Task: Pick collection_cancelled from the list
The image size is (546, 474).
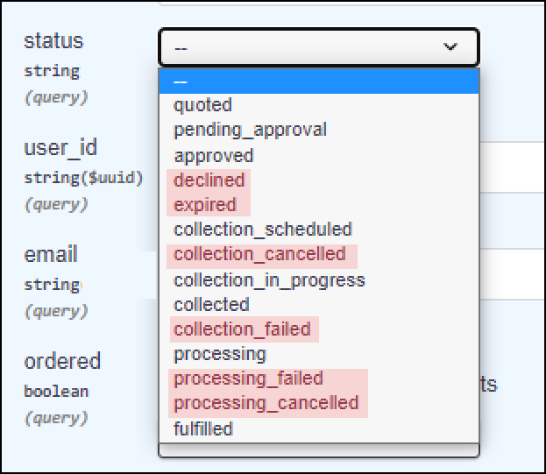Action: (319, 254)
